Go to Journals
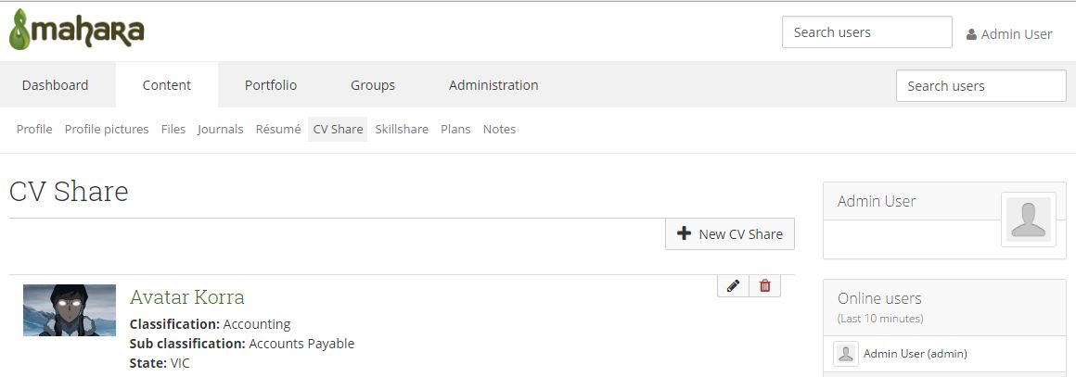Viewport: 1076px width, 377px height. tap(221, 130)
